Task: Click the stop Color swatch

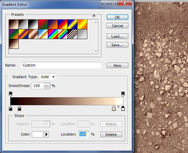Action: click(38, 134)
